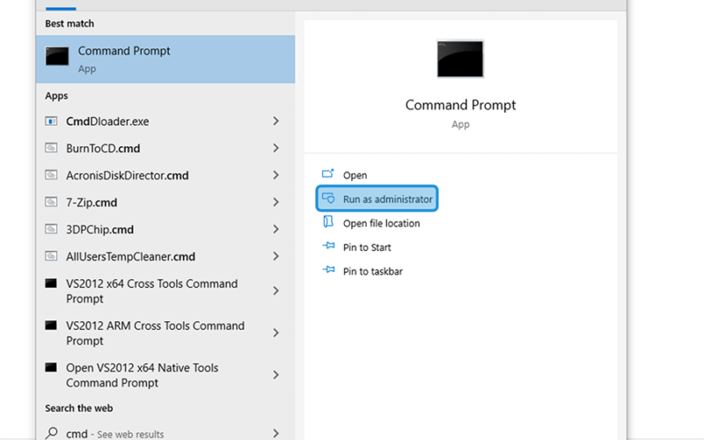Click the Pin to Start pin icon
This screenshot has width=704, height=440.
click(328, 246)
